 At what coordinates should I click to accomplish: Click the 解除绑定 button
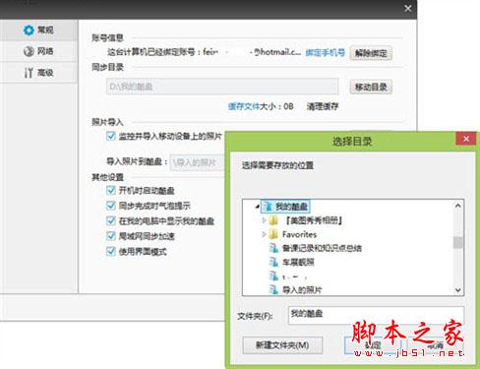[371, 53]
